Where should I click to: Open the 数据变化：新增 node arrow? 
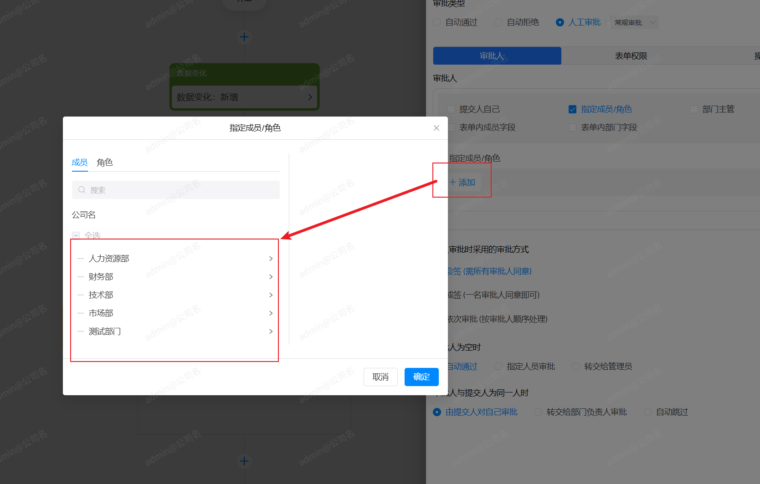[310, 97]
